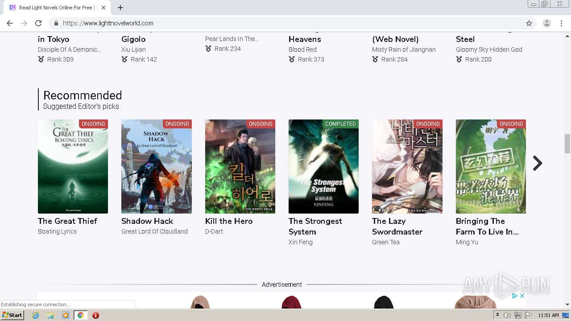The image size is (571, 321).
Task: Open The Strongest System title link
Action: point(315,226)
